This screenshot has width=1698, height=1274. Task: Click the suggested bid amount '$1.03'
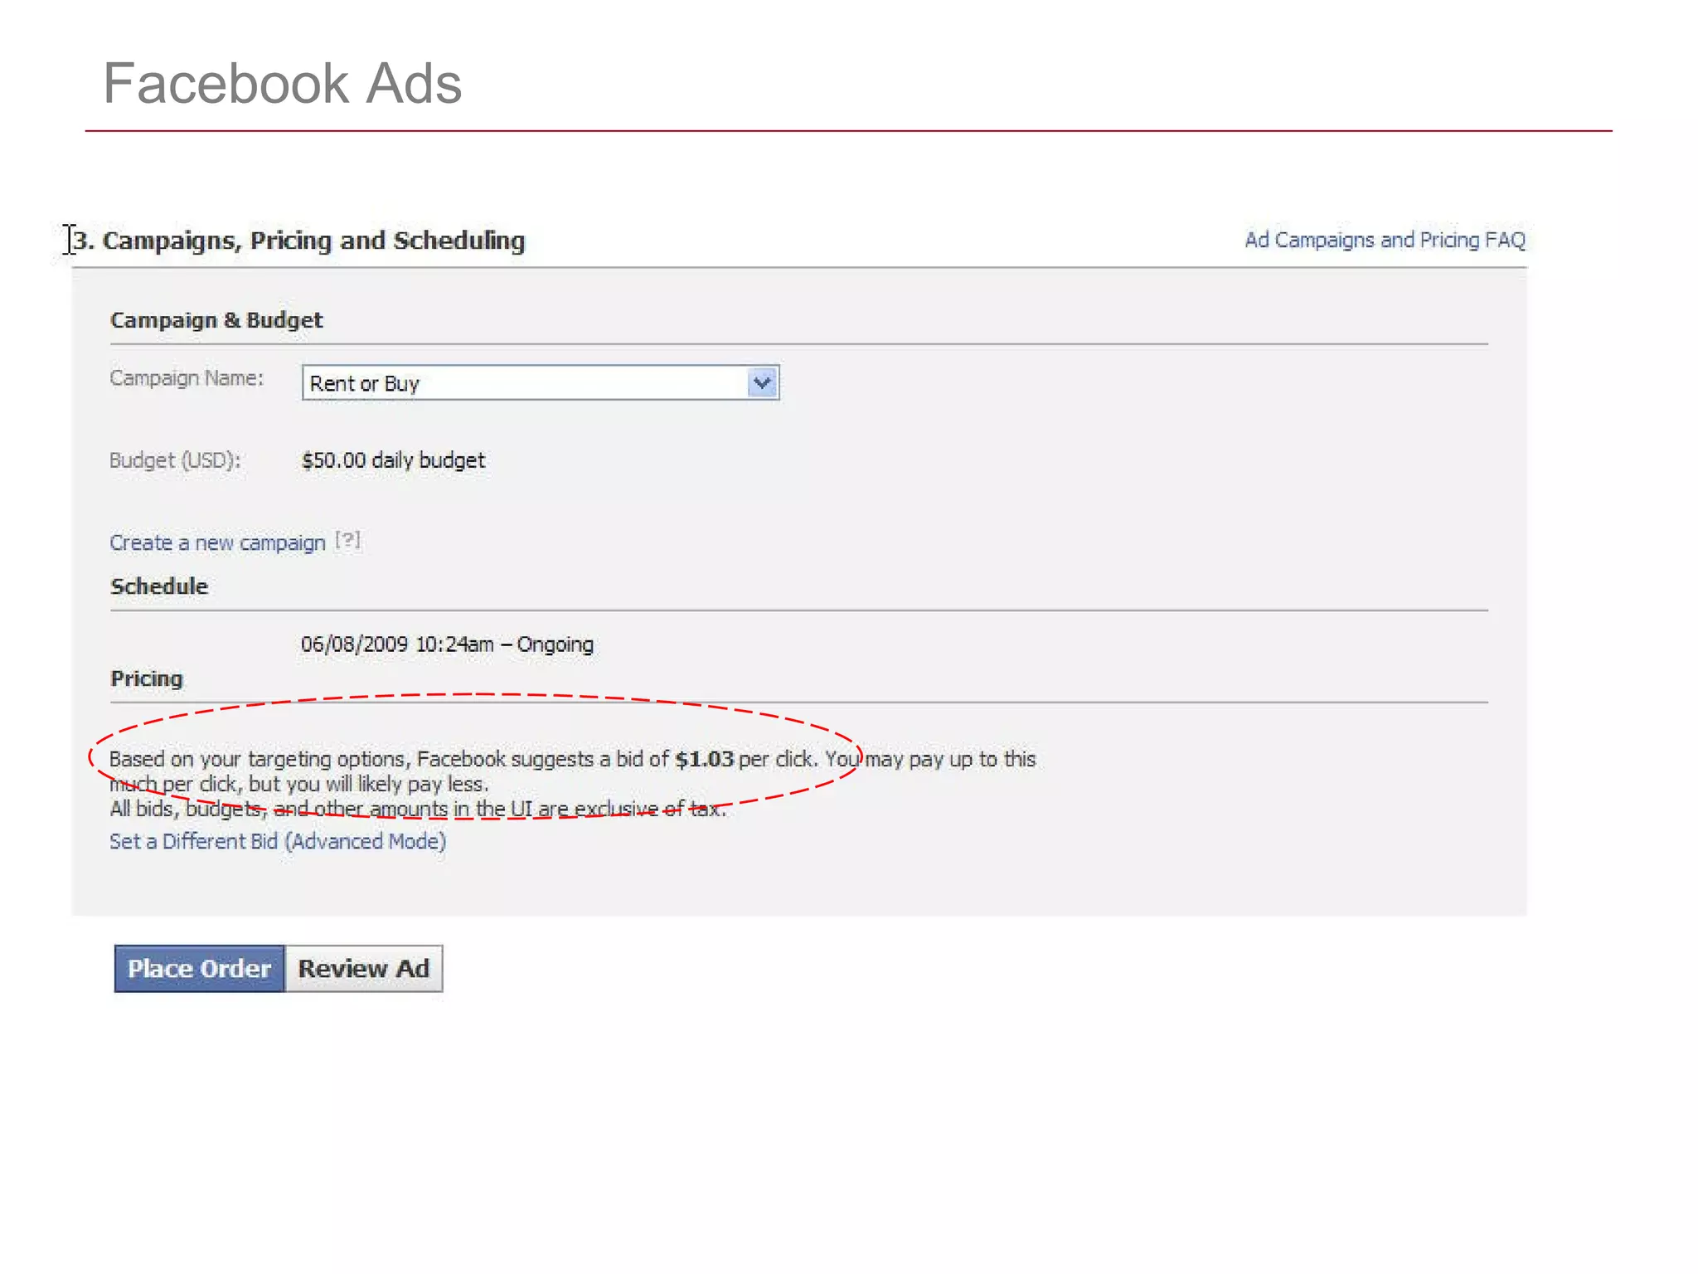point(705,759)
